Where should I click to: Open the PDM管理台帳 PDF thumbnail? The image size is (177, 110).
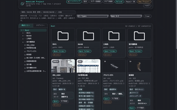[x=88, y=66]
